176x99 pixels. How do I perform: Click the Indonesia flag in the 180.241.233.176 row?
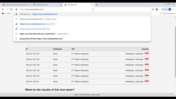coord(147,76)
